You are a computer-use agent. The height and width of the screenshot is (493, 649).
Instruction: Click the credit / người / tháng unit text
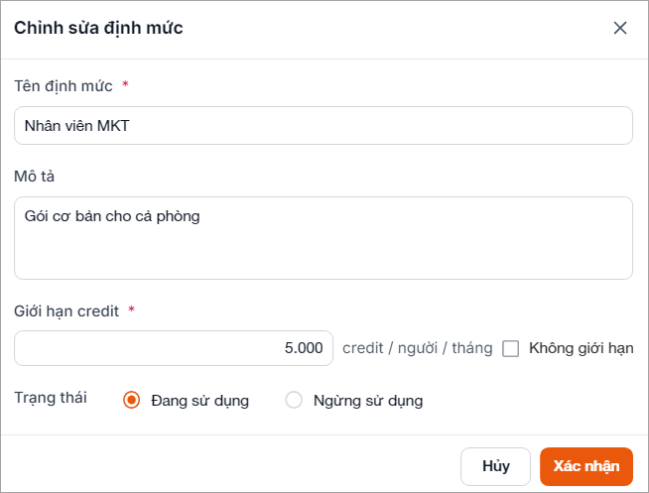pyautogui.click(x=417, y=348)
